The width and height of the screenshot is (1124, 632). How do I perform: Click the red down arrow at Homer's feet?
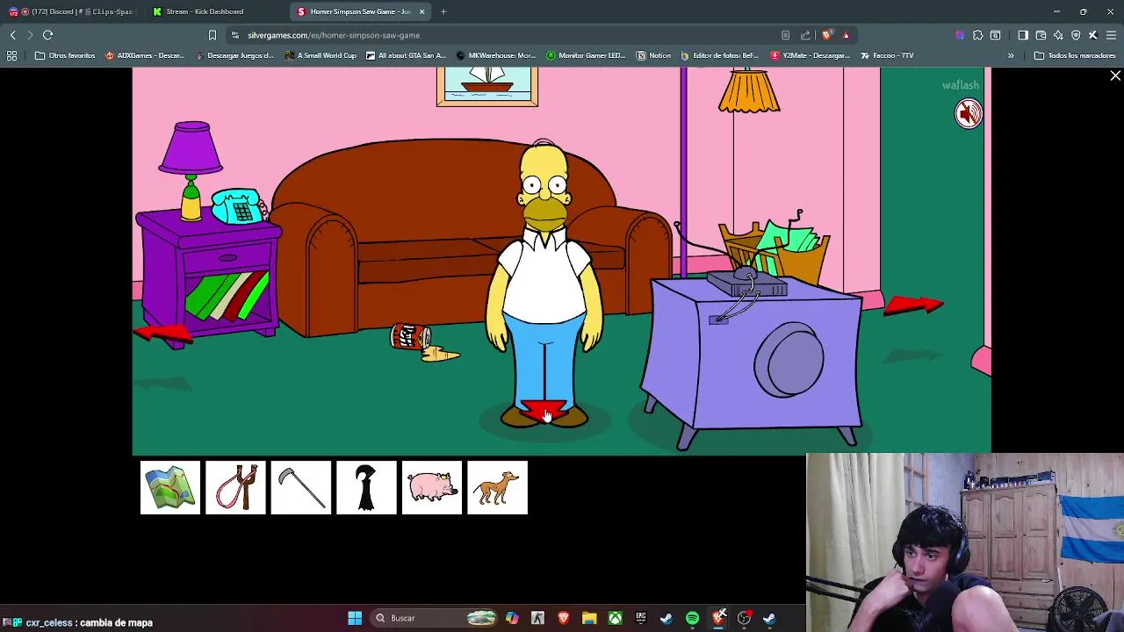tap(544, 411)
